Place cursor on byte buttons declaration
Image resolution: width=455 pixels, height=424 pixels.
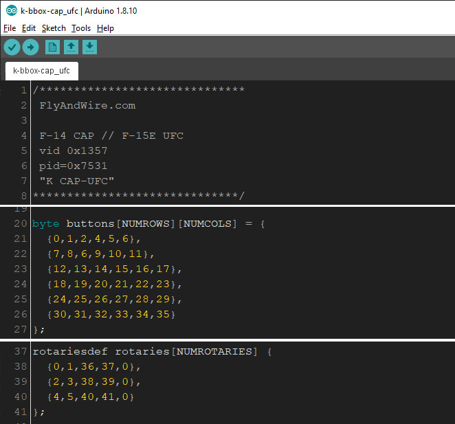(148, 224)
